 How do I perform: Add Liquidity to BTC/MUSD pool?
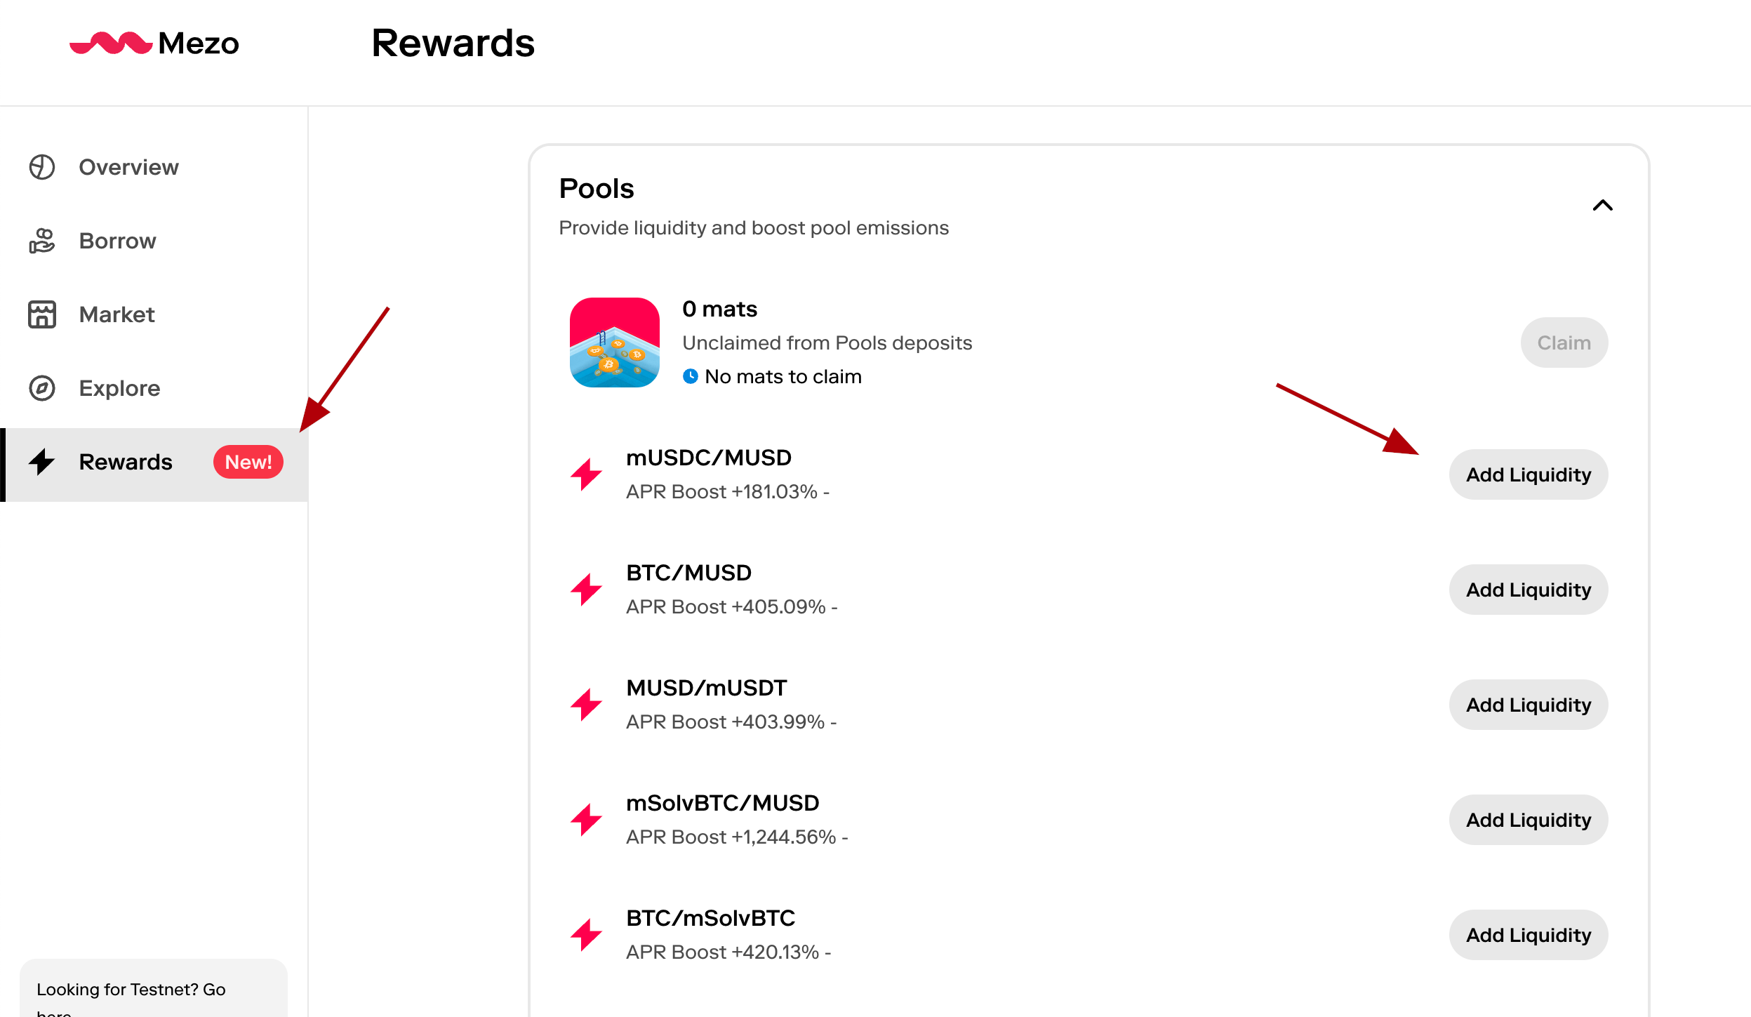pos(1528,590)
